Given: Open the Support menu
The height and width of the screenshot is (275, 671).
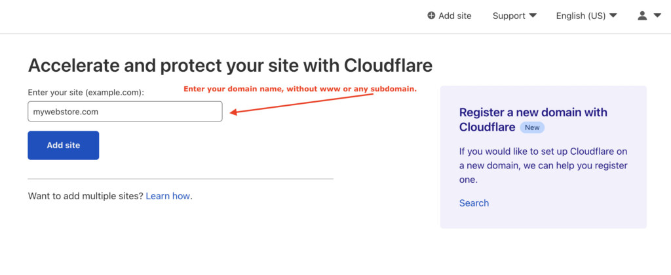Looking at the screenshot, I should click(x=509, y=16).
